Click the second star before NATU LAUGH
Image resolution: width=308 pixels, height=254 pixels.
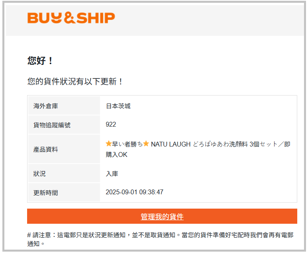pos(146,144)
